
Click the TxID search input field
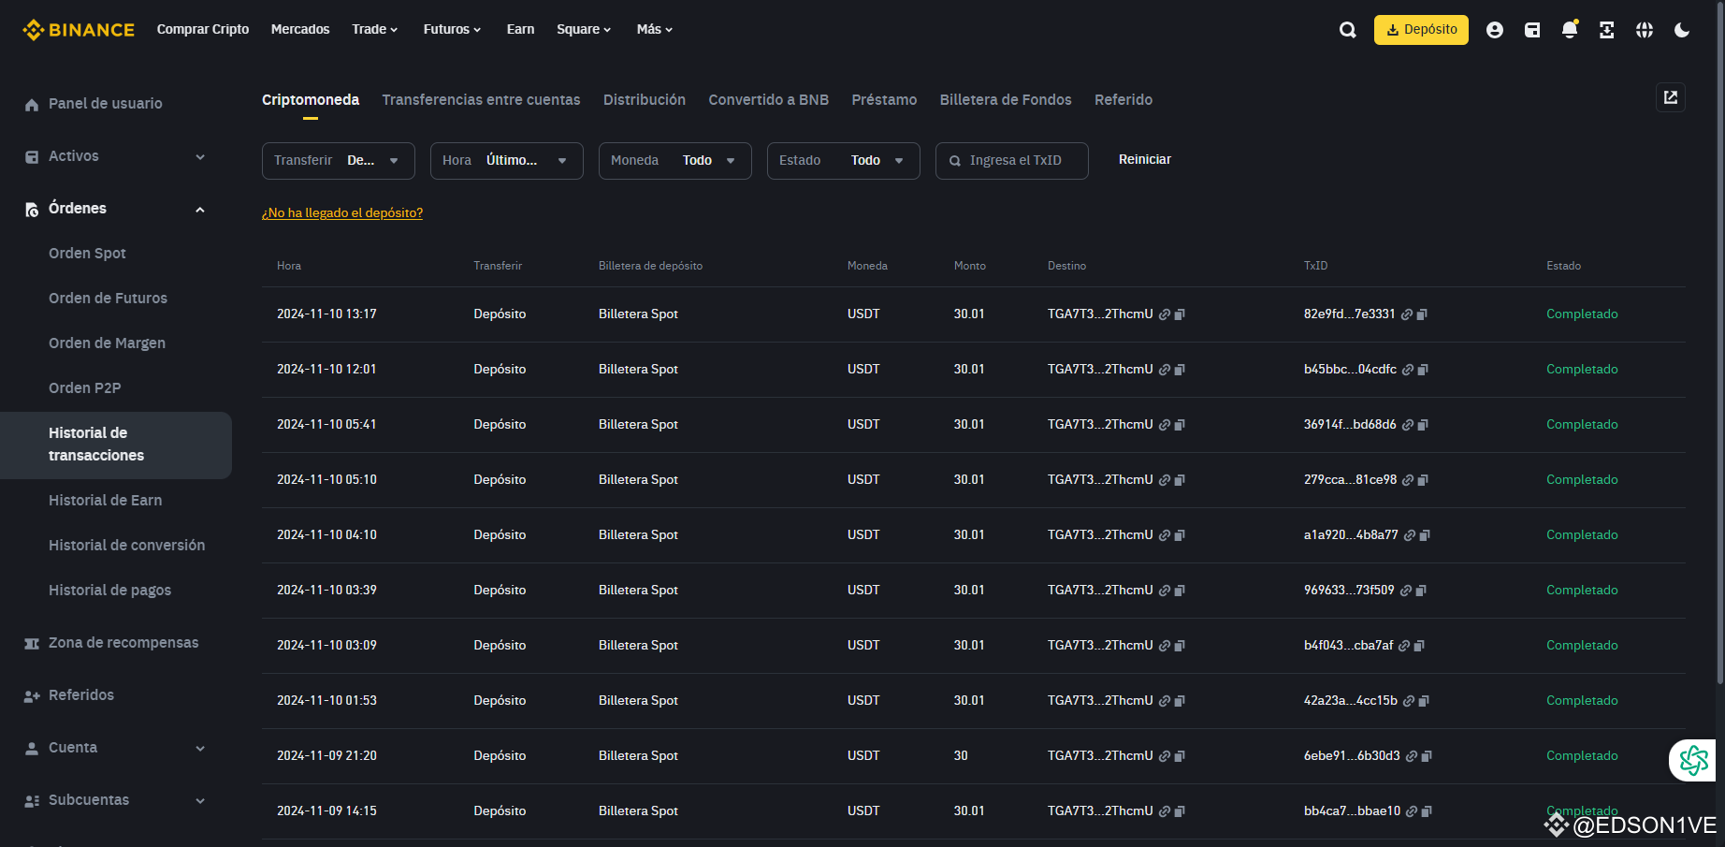tap(1012, 161)
